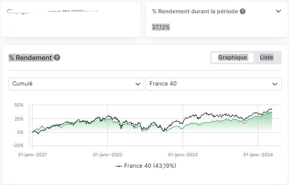The image size is (289, 185).
Task: Click the -25% y-axis label
Action: click(x=18, y=145)
